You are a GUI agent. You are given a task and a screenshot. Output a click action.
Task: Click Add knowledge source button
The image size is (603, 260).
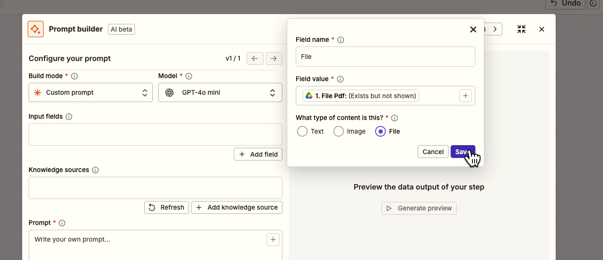(x=237, y=207)
